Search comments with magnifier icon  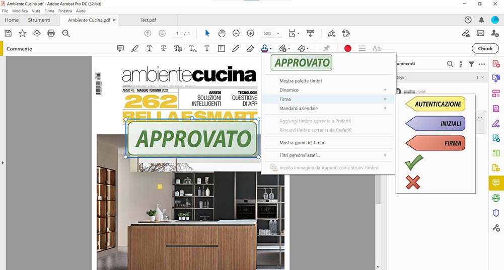point(450,64)
